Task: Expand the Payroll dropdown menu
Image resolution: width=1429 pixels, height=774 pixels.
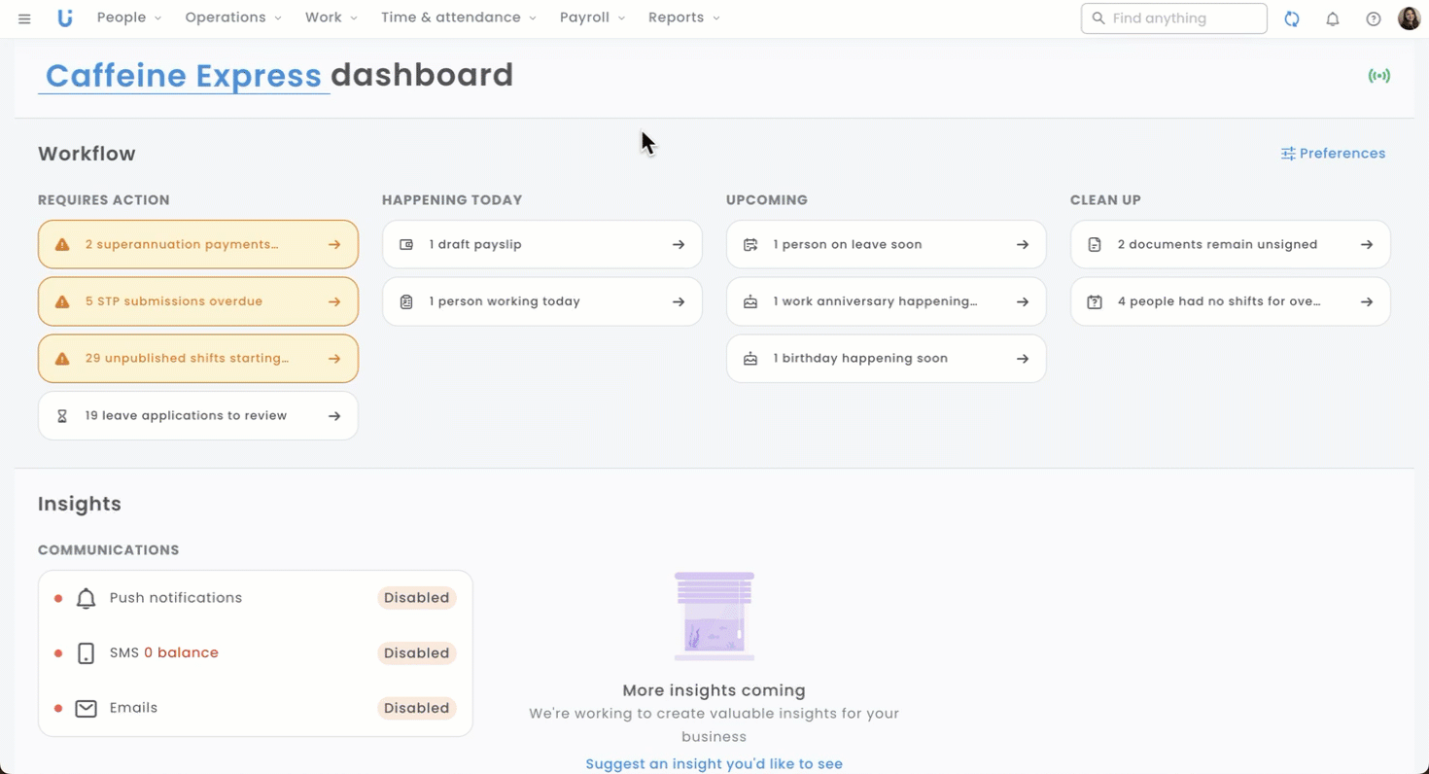Action: (592, 18)
